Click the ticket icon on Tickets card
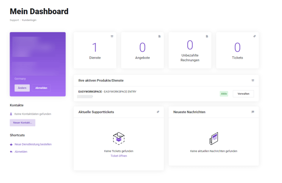 pos(254,36)
